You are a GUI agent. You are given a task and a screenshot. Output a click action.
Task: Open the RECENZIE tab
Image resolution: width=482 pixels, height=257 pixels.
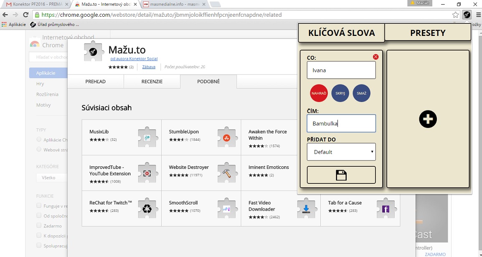pos(152,81)
